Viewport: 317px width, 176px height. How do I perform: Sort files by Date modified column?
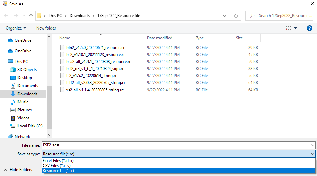pos(160,38)
